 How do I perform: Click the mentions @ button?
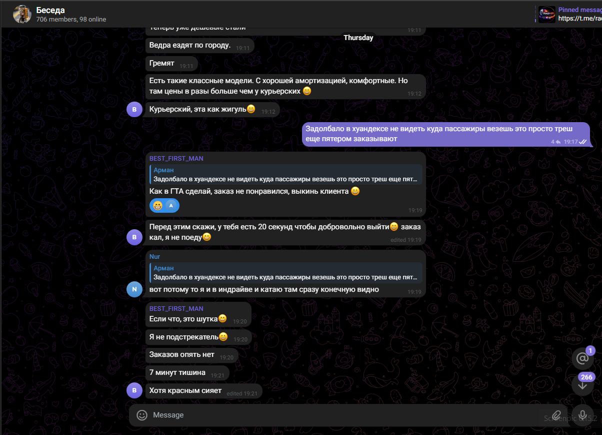(x=582, y=358)
